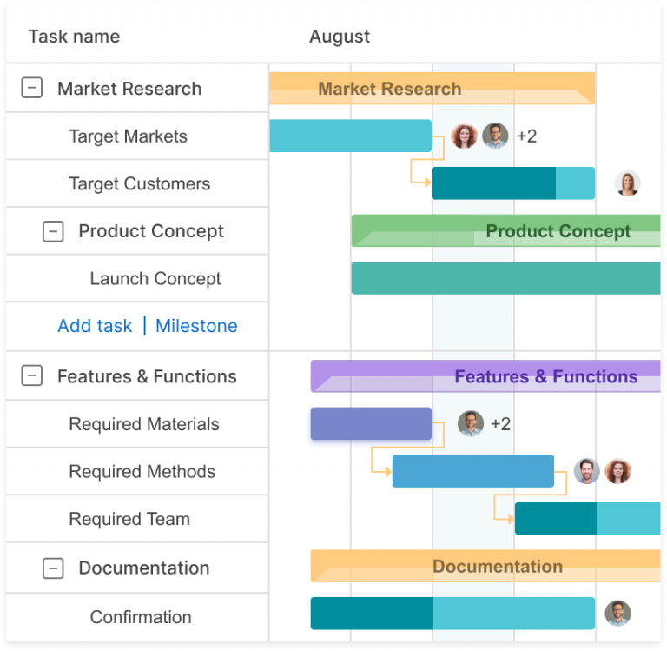Click the assignee avatar beside Confirmation bar
This screenshot has height=651, width=667.
(617, 613)
